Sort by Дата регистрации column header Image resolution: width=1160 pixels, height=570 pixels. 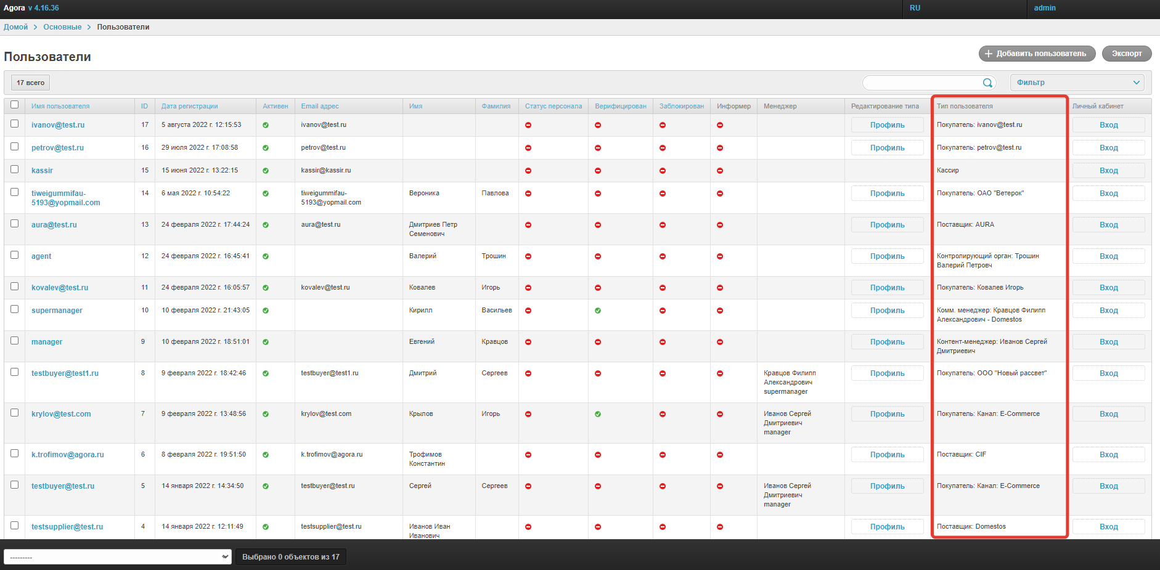pyautogui.click(x=190, y=106)
